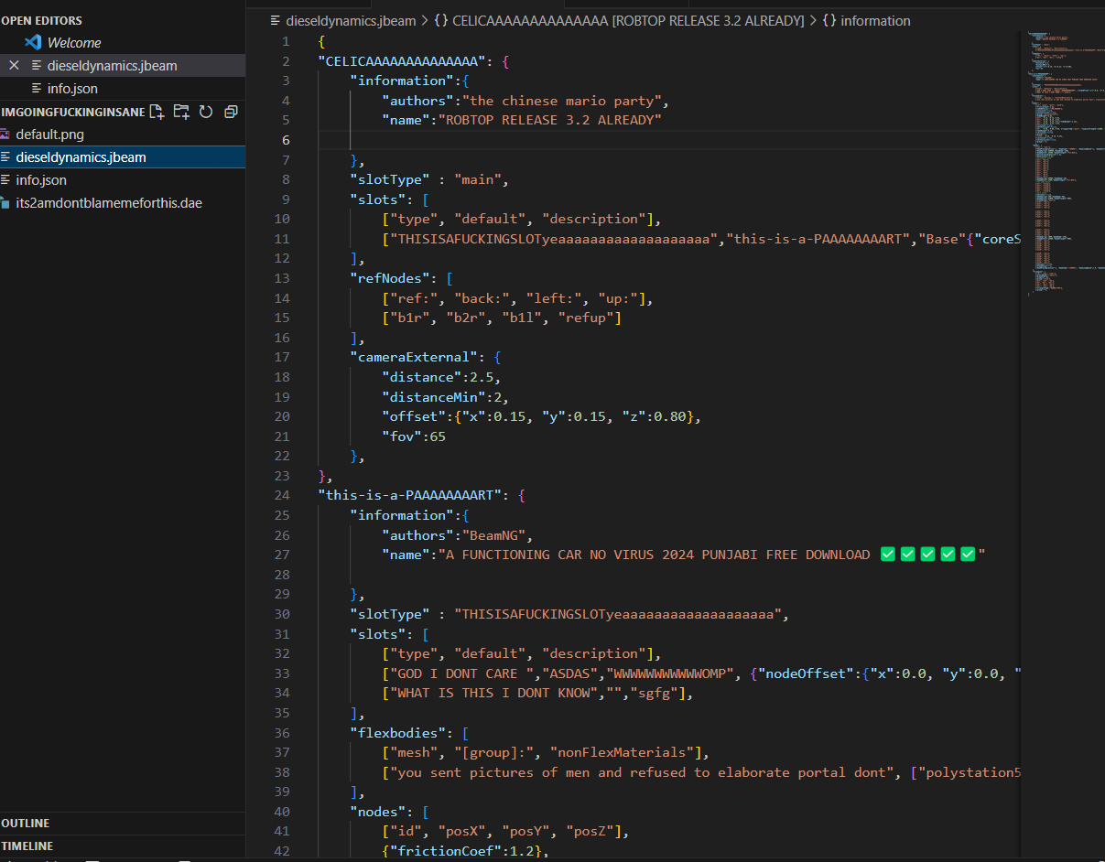This screenshot has width=1105, height=862.
Task: Expand the Outline section
Action: pos(26,823)
